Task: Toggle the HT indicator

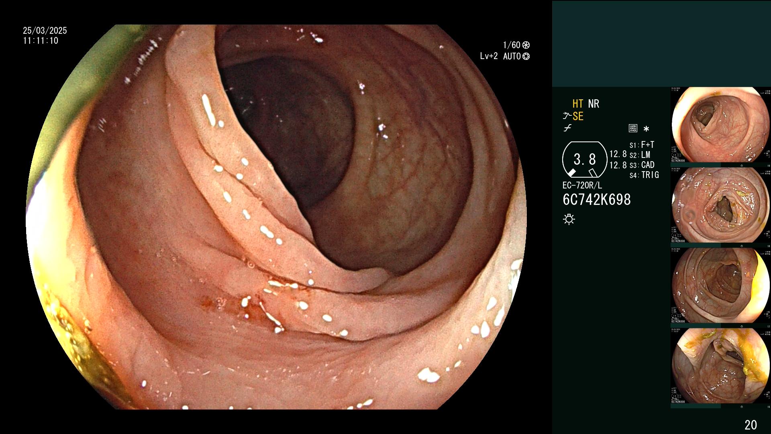Action: pos(577,104)
